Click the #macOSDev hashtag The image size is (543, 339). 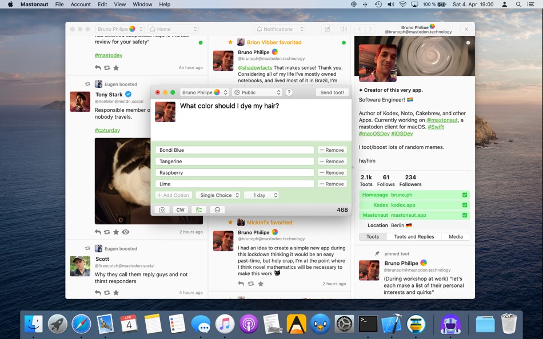(374, 134)
